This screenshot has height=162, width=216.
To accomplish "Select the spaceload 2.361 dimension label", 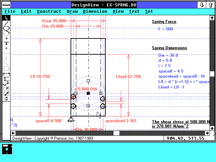I will point(121,121).
